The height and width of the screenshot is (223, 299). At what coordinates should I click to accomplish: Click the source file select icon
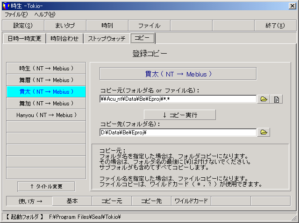point(277,99)
